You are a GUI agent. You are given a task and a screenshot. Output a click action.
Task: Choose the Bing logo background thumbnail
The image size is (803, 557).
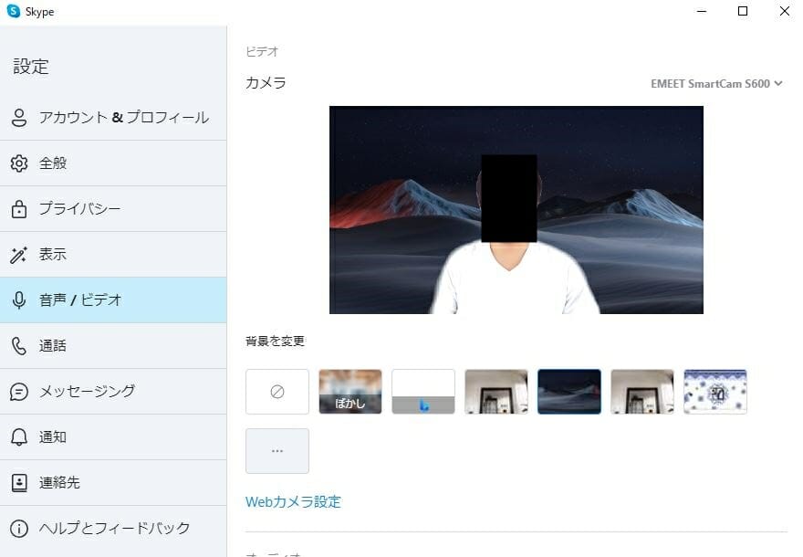point(423,392)
